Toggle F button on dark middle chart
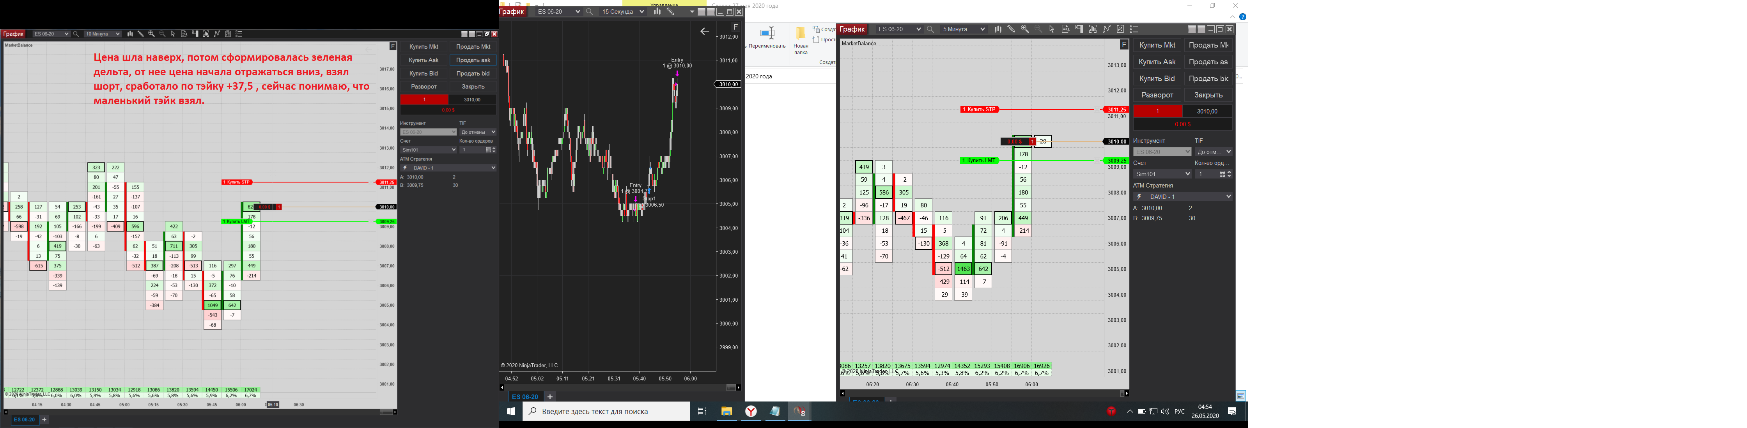Viewport: 1747px width, 428px height. coord(735,27)
